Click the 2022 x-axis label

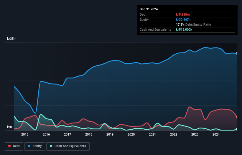pos(174,134)
